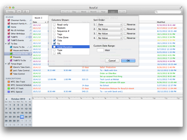Check the Total Duration column checkbox
The height and width of the screenshot is (140, 187).
54,47
